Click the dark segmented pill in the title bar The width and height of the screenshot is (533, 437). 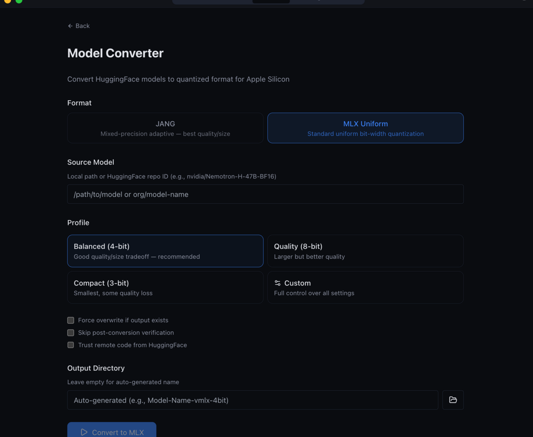[271, 2]
